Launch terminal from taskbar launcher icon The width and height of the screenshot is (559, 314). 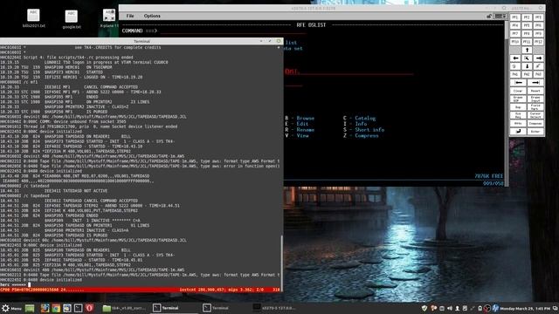79,308
